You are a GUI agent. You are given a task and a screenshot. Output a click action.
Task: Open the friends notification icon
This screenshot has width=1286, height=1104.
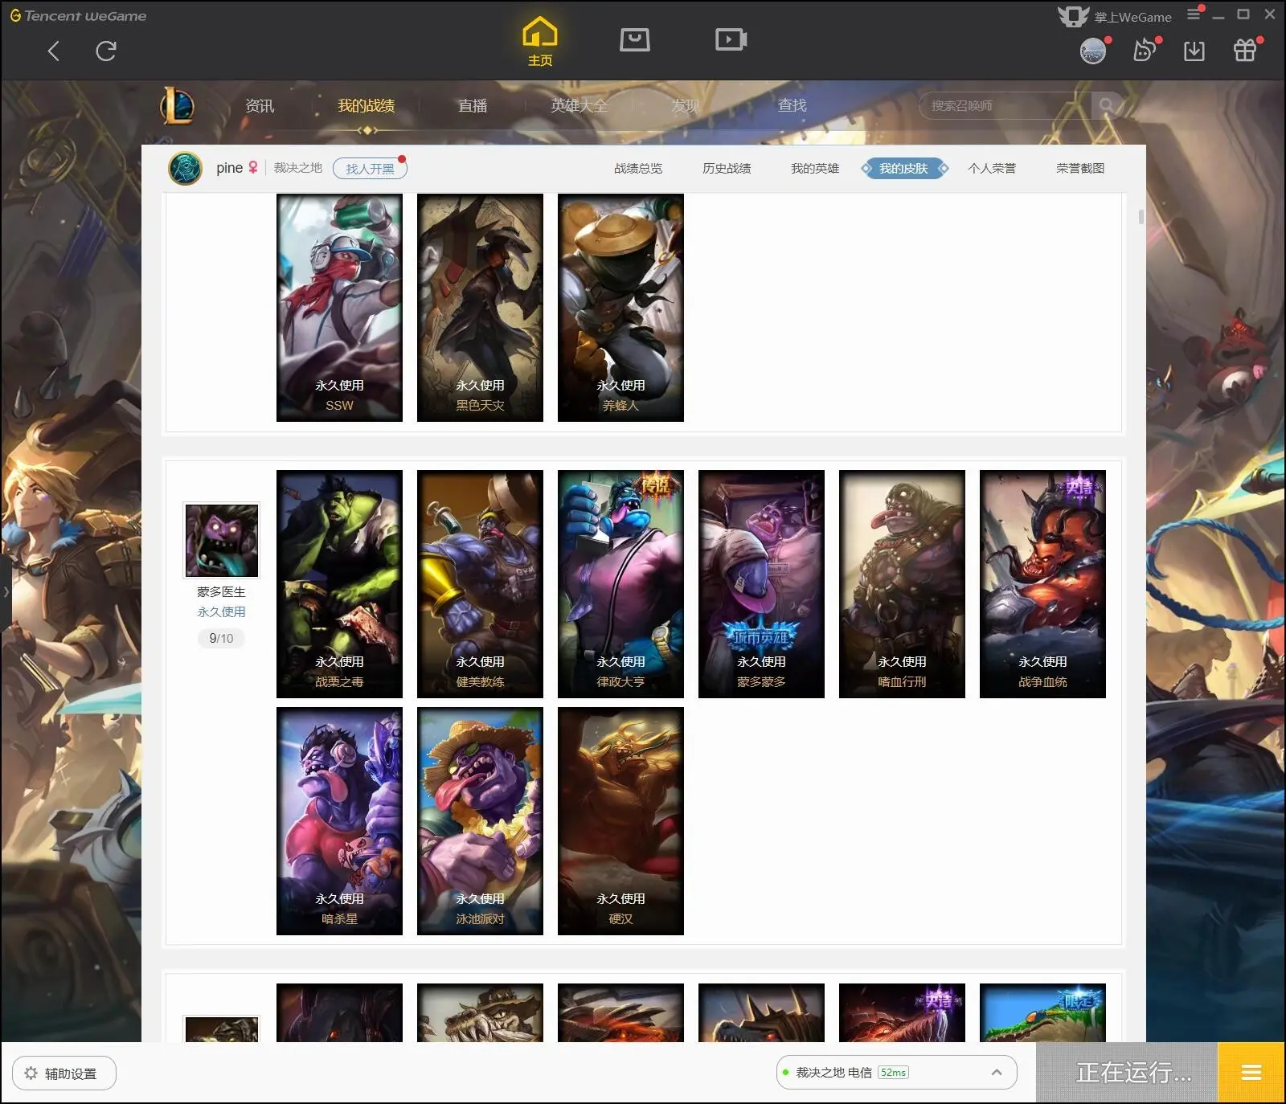pos(1145,51)
